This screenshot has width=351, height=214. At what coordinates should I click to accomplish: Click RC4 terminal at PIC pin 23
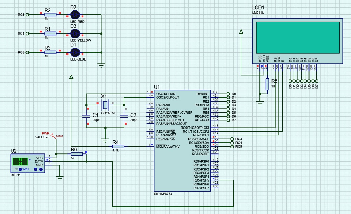coord(232,143)
